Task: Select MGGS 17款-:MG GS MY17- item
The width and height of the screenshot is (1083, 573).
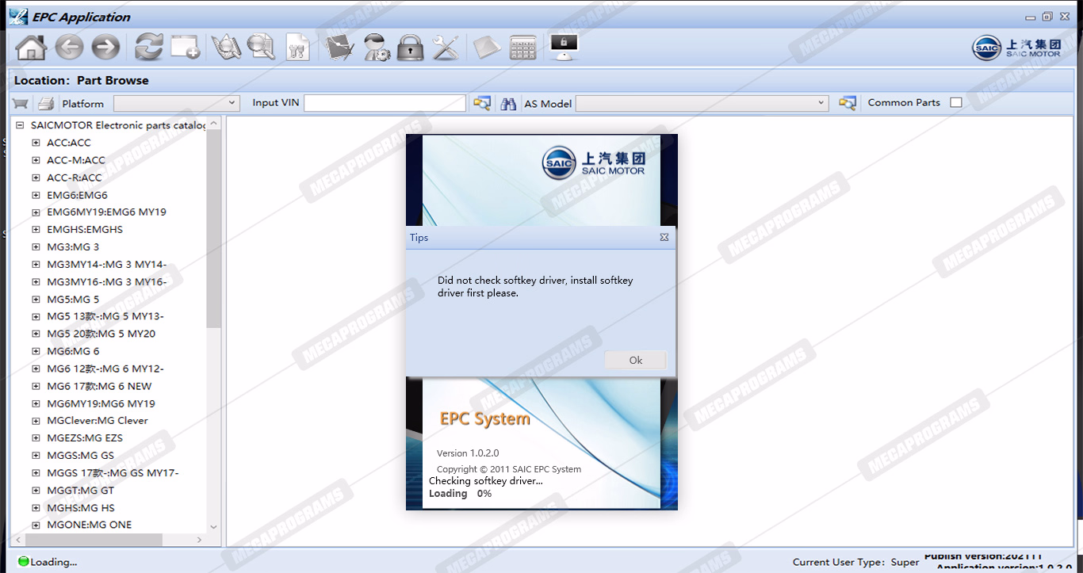Action: click(113, 472)
